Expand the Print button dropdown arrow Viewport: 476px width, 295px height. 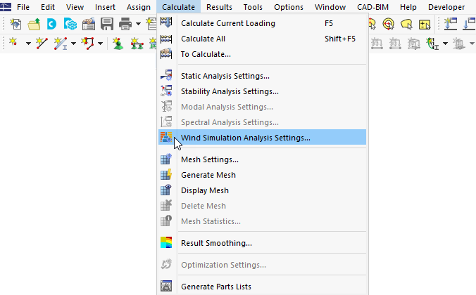click(138, 24)
